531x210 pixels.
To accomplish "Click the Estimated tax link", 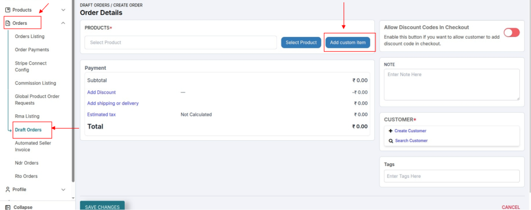I will pyautogui.click(x=101, y=114).
